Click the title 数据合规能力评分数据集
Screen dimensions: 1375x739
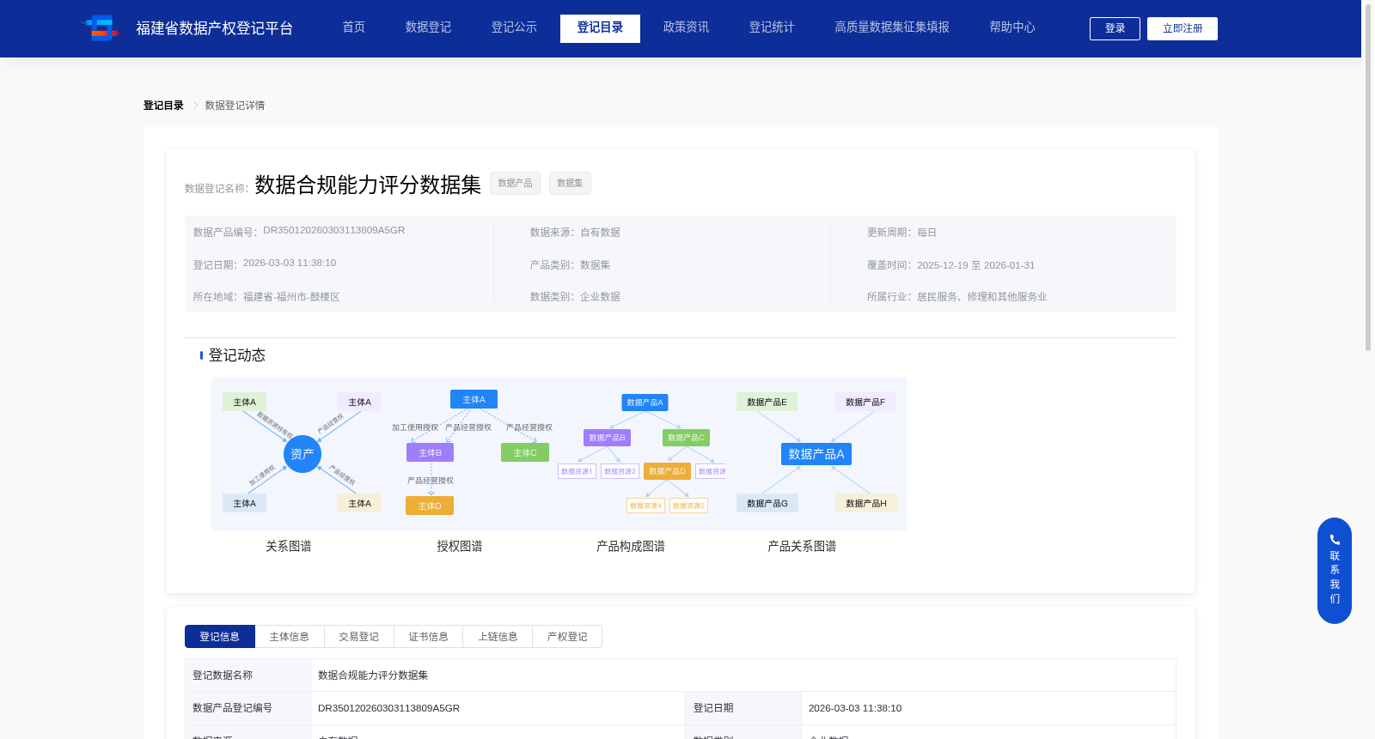click(368, 185)
